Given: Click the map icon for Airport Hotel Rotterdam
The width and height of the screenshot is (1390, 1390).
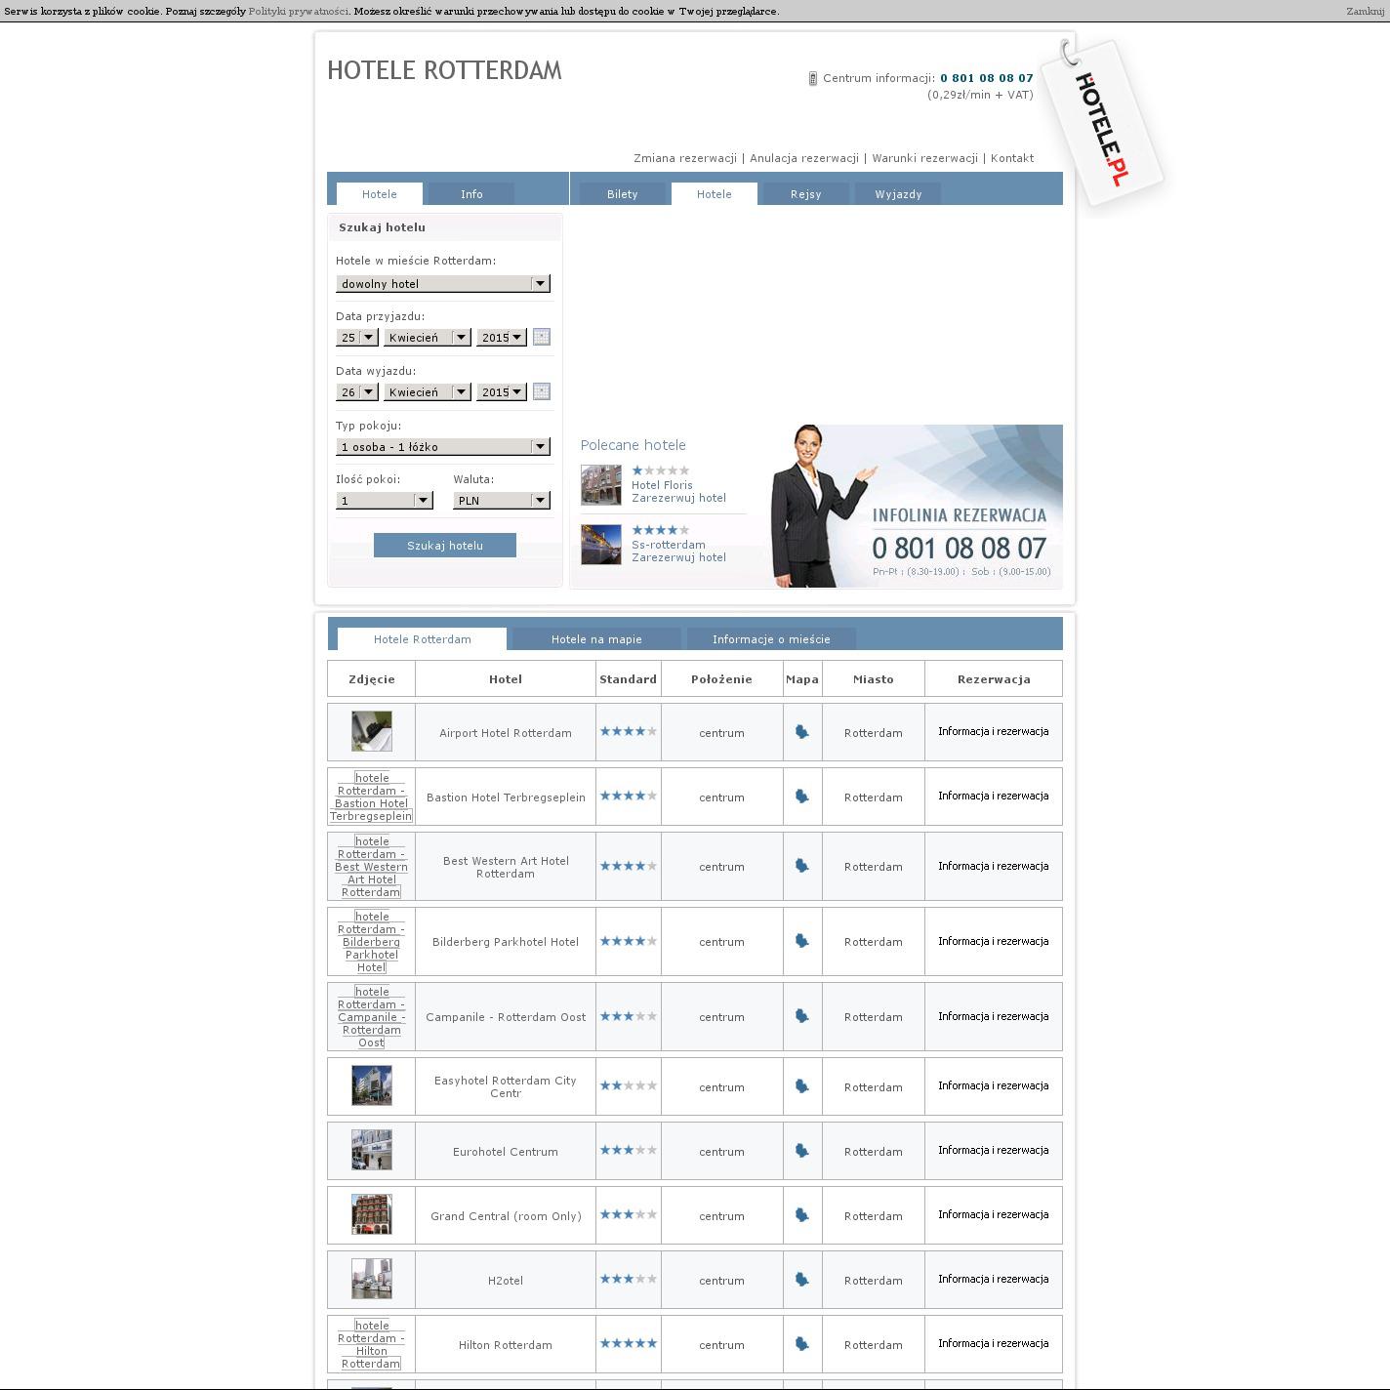Looking at the screenshot, I should [801, 732].
